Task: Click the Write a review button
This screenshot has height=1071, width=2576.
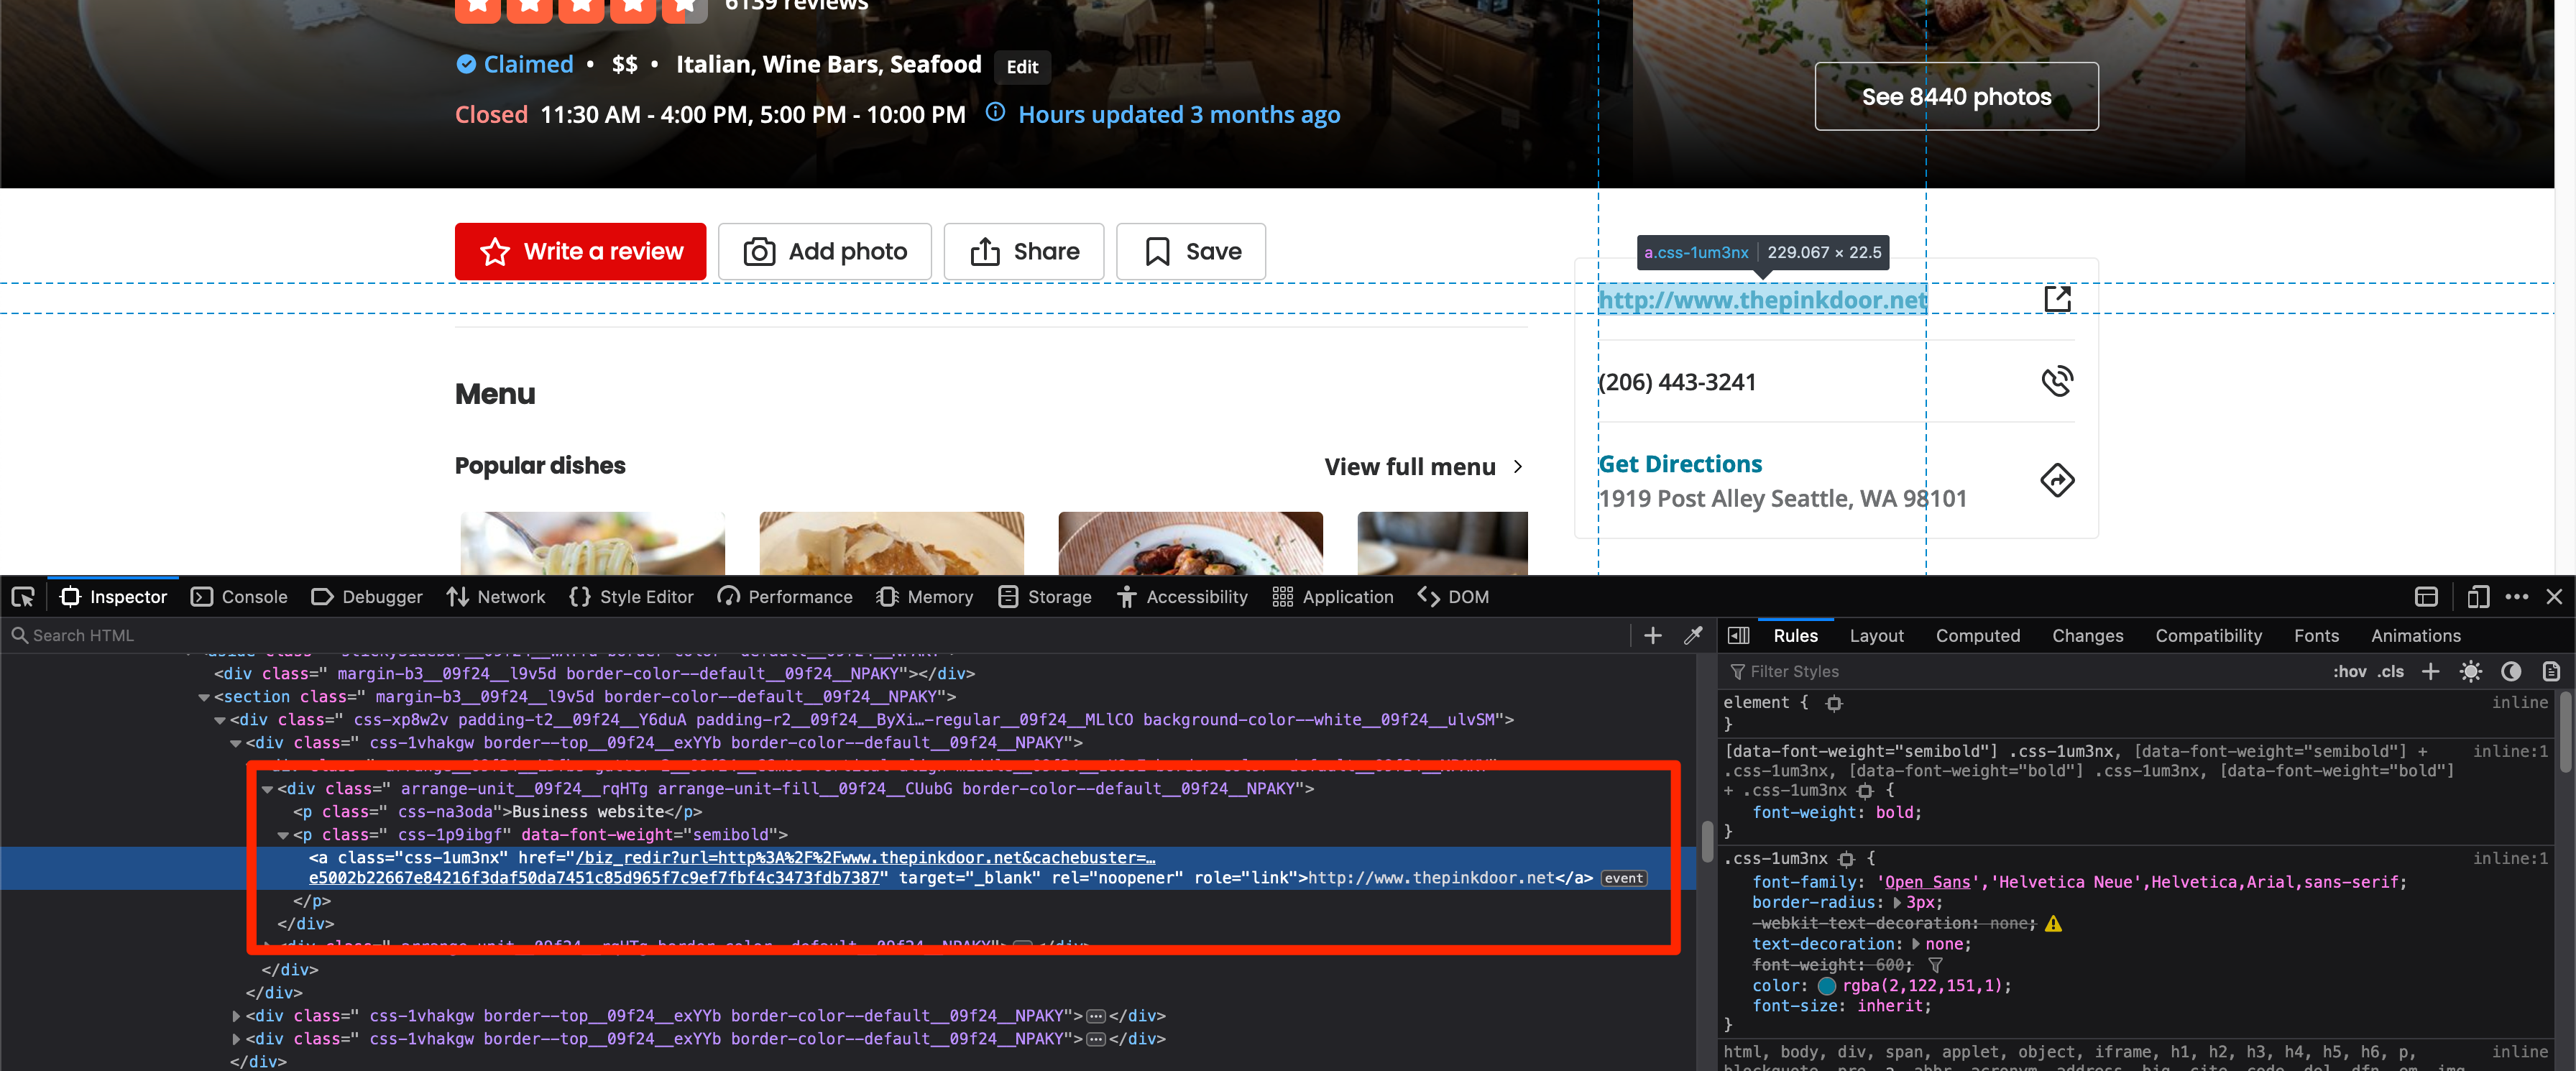Action: coord(580,251)
